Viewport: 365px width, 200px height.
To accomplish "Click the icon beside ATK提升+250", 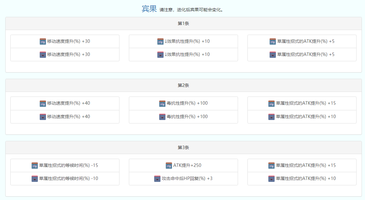I will pyautogui.click(x=169, y=166).
